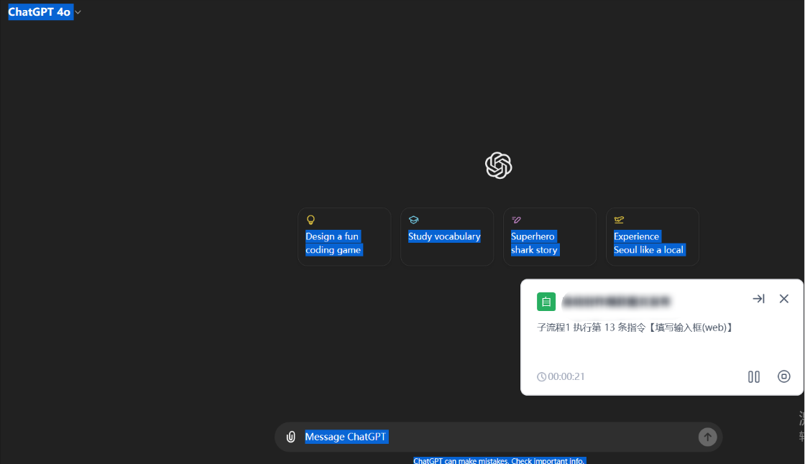Select Experience Seoul like a local card
805x464 pixels.
[653, 236]
